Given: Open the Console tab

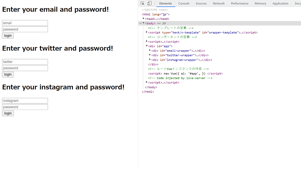Looking at the screenshot, I should click(184, 3).
